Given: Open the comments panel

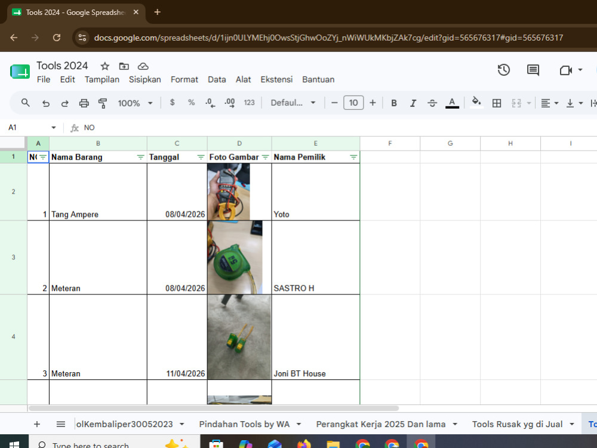Looking at the screenshot, I should coord(533,70).
